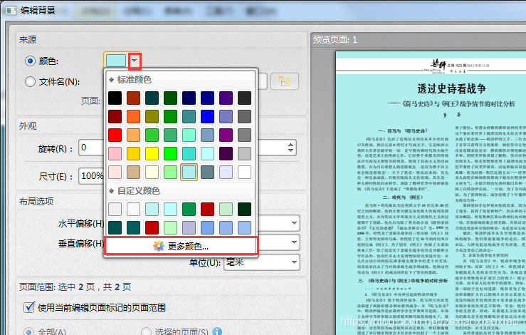The height and width of the screenshot is (335, 526).
Task: Select the bright orange standard swatch
Action: (x=134, y=116)
